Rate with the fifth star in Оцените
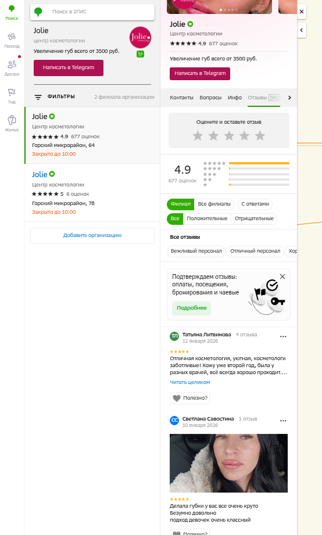Image resolution: width=322 pixels, height=535 pixels. coord(260,136)
